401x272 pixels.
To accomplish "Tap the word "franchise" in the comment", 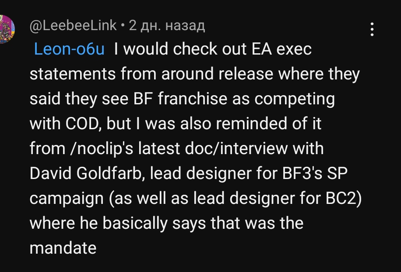I will click(x=190, y=99).
